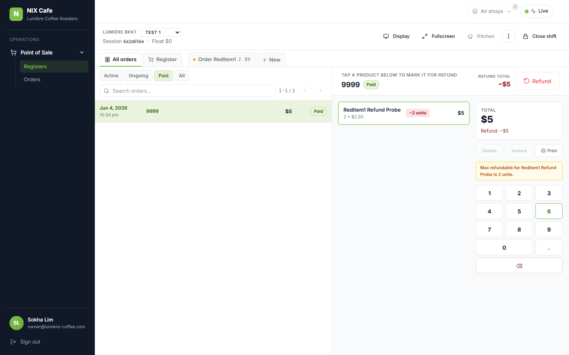Go to next orders page
Screen dimensions: 569x355
(320, 91)
